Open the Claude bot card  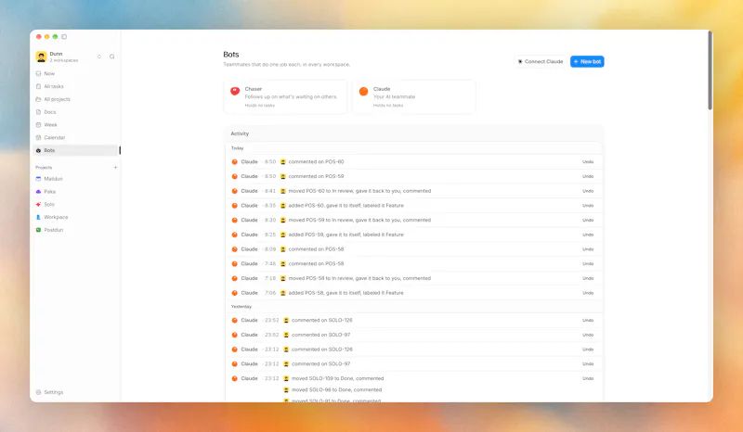pos(413,96)
